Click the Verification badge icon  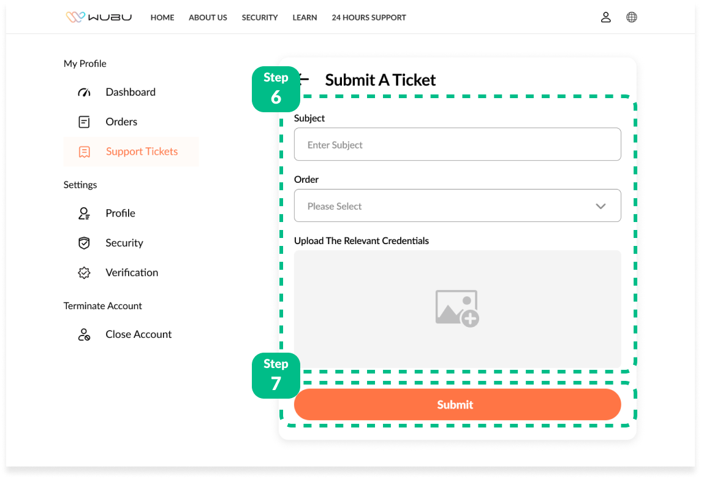(84, 273)
